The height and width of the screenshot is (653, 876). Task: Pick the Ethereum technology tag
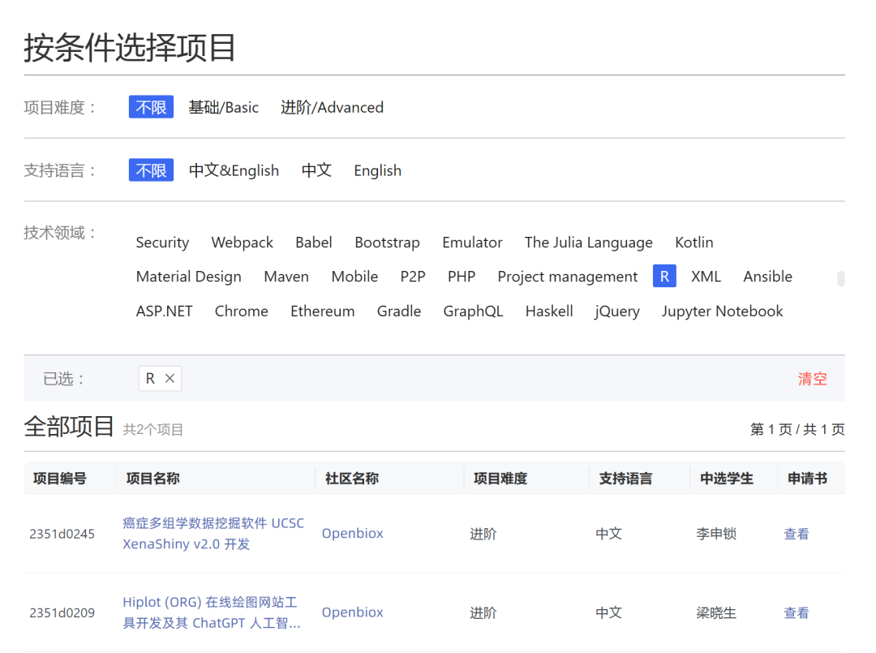(322, 311)
